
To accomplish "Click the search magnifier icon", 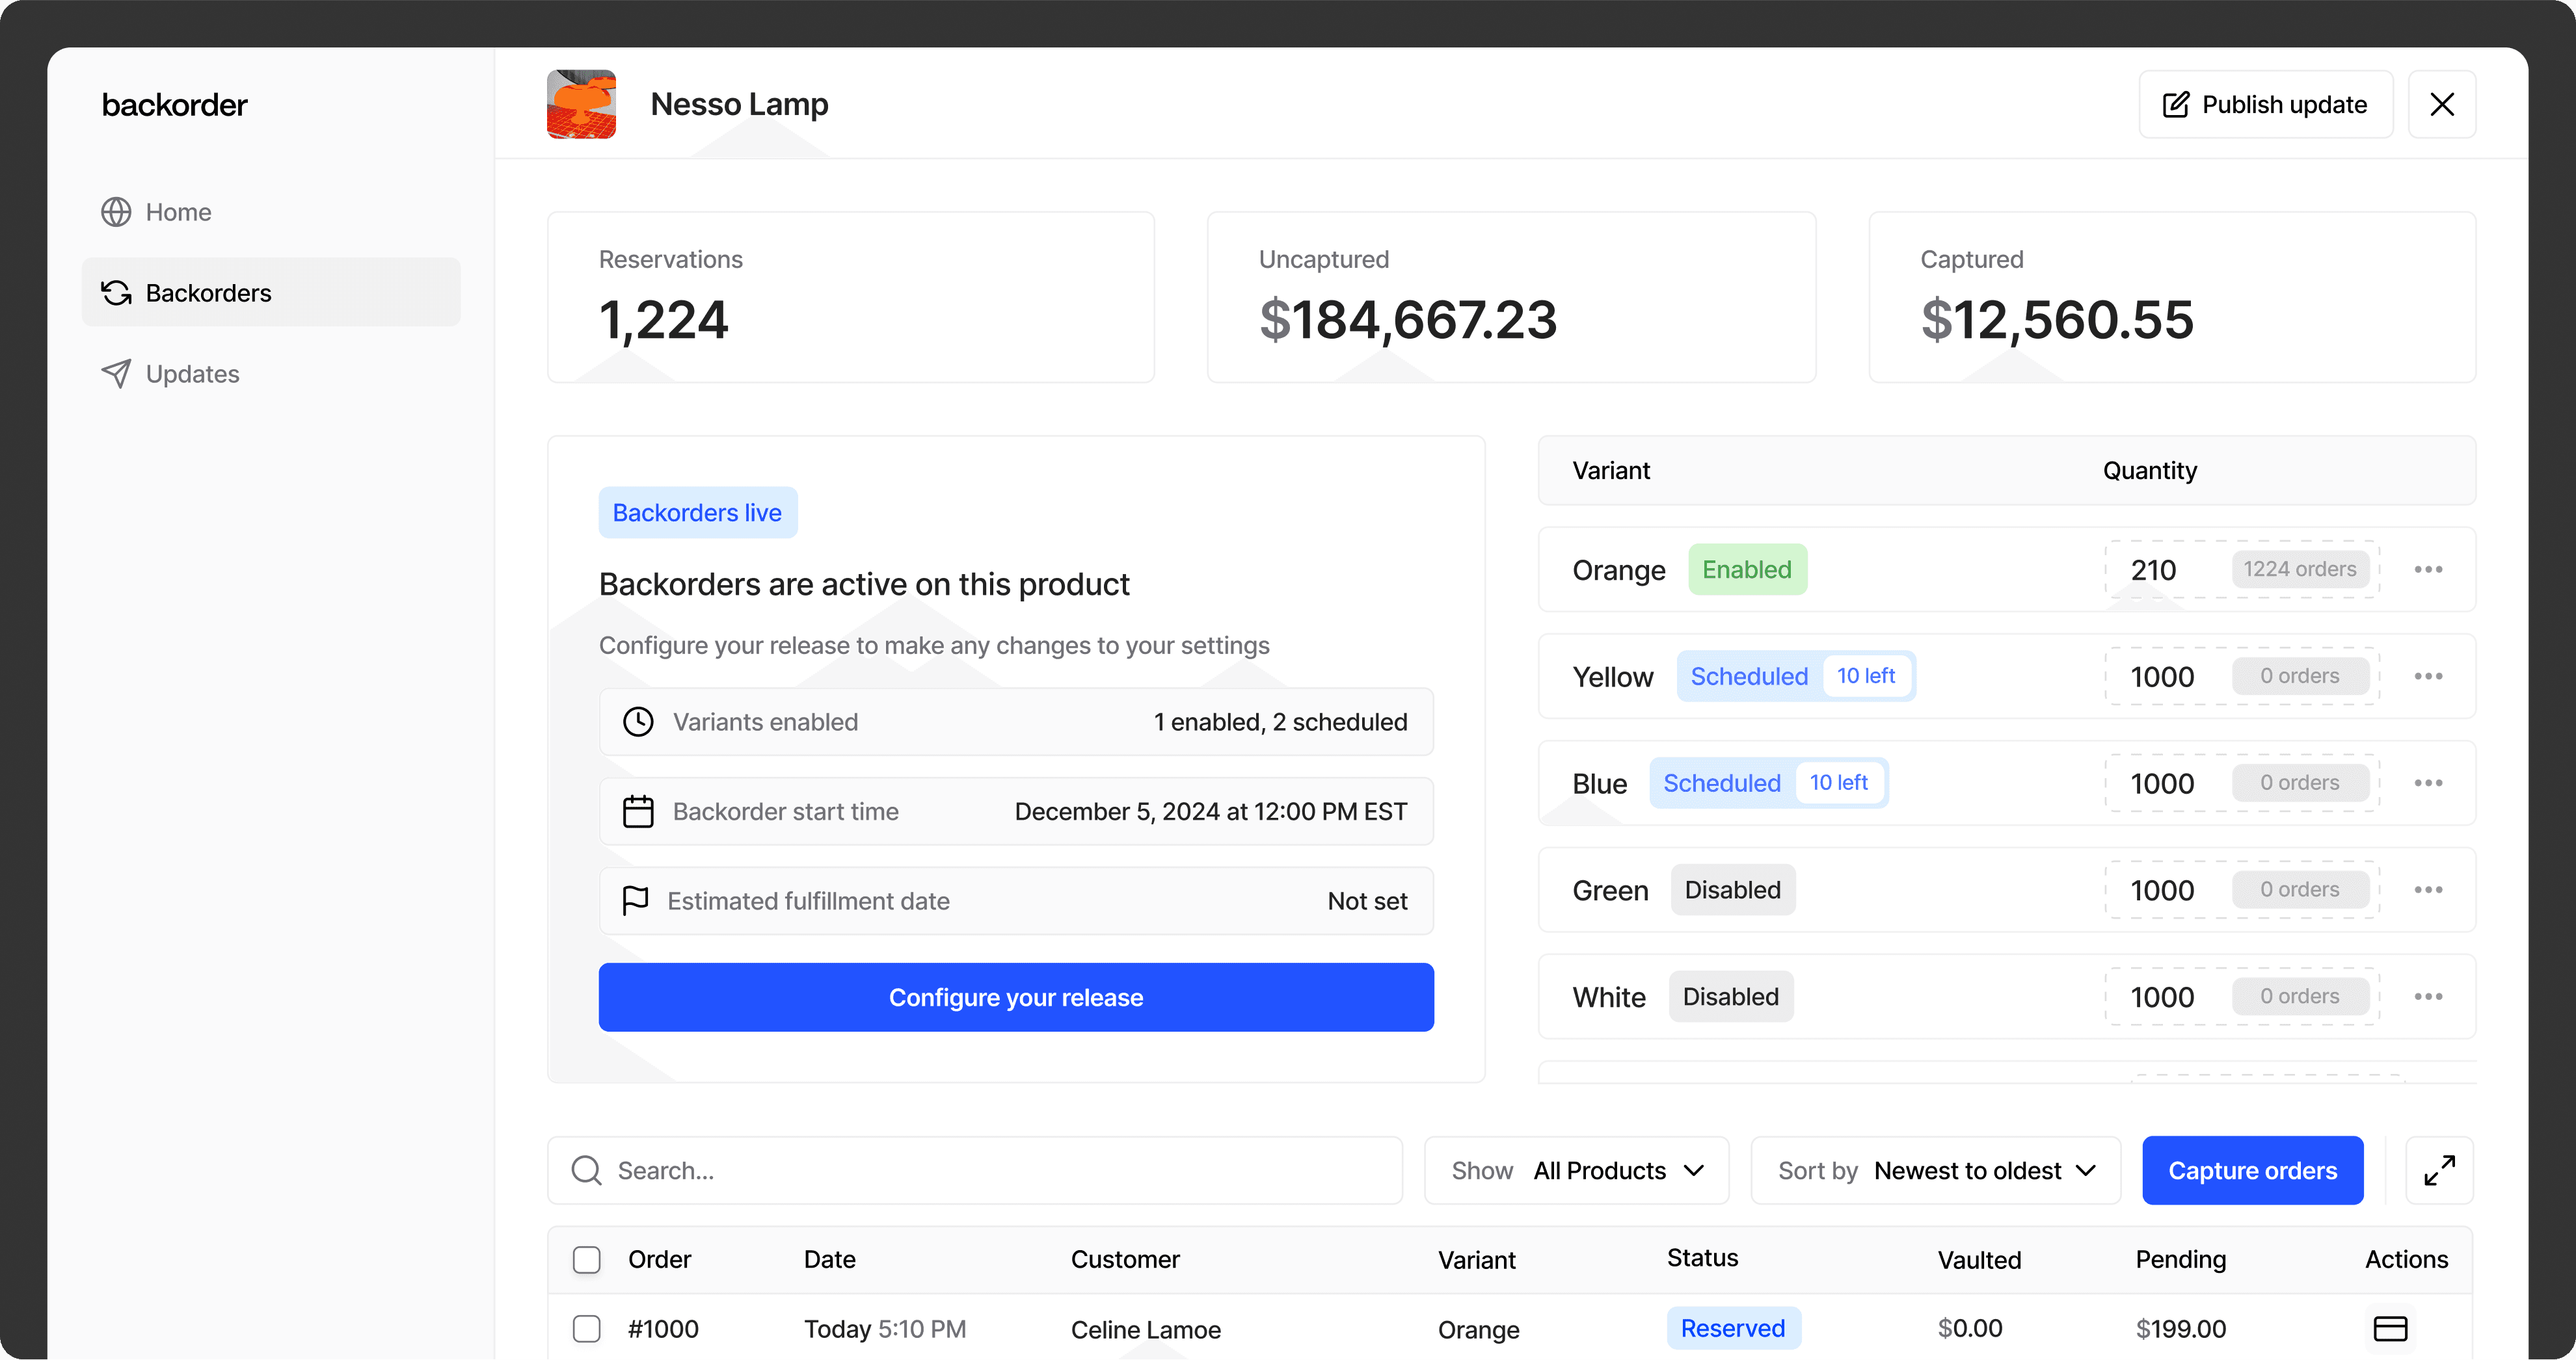I will click(x=587, y=1170).
